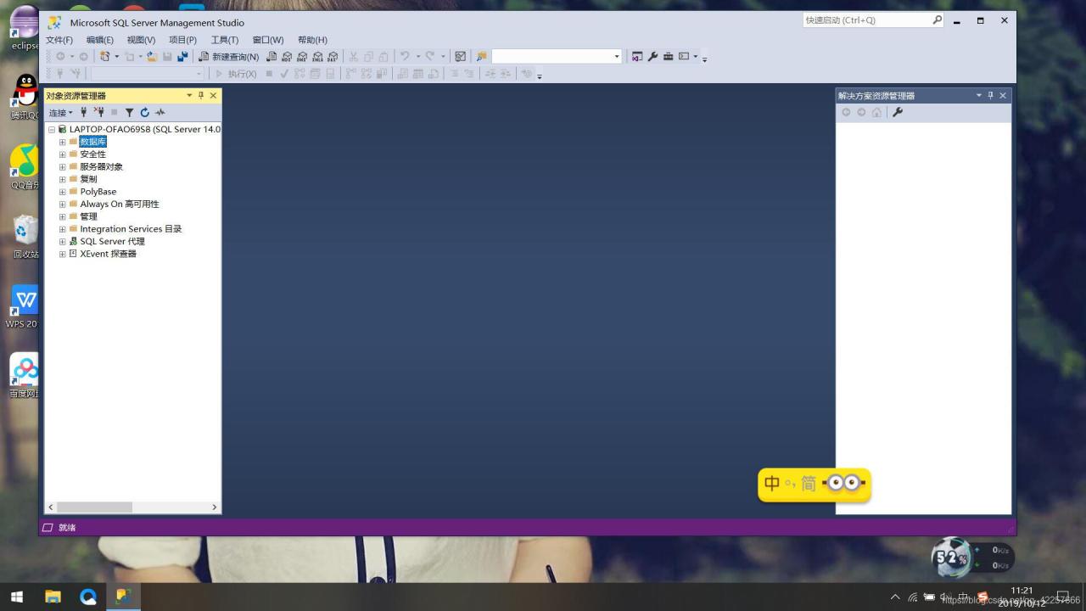This screenshot has height=611, width=1086.
Task: Open the 连接 dropdown in Object Explorer
Action: 60,112
